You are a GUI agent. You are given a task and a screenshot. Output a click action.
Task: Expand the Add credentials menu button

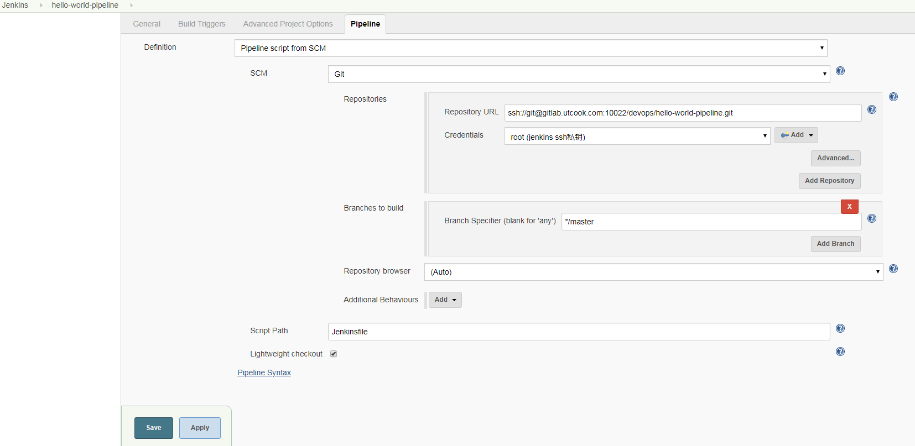796,135
